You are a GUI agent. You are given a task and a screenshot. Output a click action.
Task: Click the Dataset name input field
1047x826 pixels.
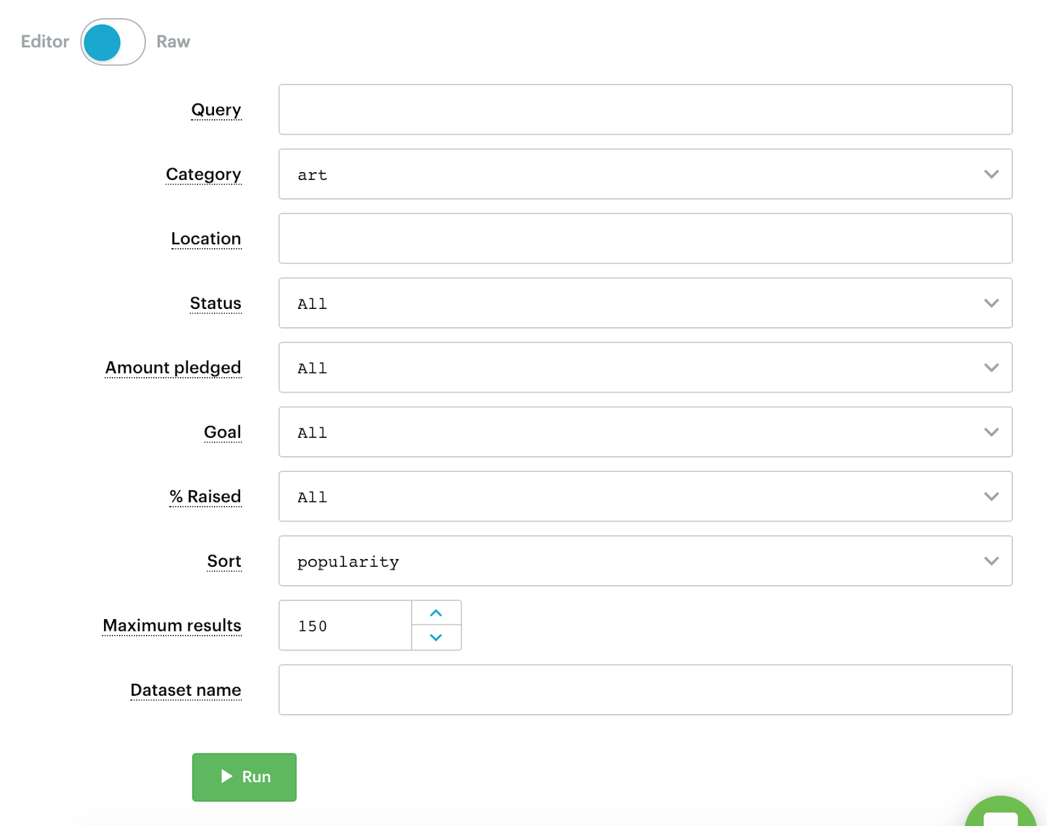pos(645,690)
